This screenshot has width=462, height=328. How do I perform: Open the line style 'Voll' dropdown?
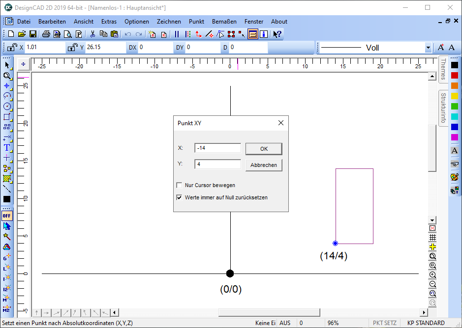click(x=428, y=48)
